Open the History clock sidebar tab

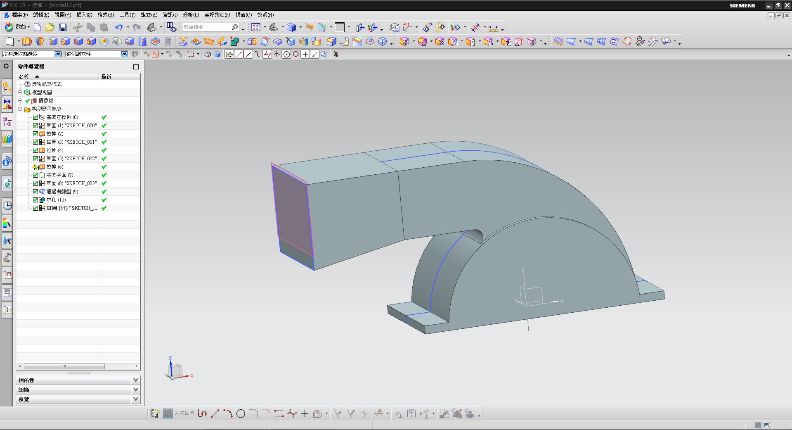[7, 206]
